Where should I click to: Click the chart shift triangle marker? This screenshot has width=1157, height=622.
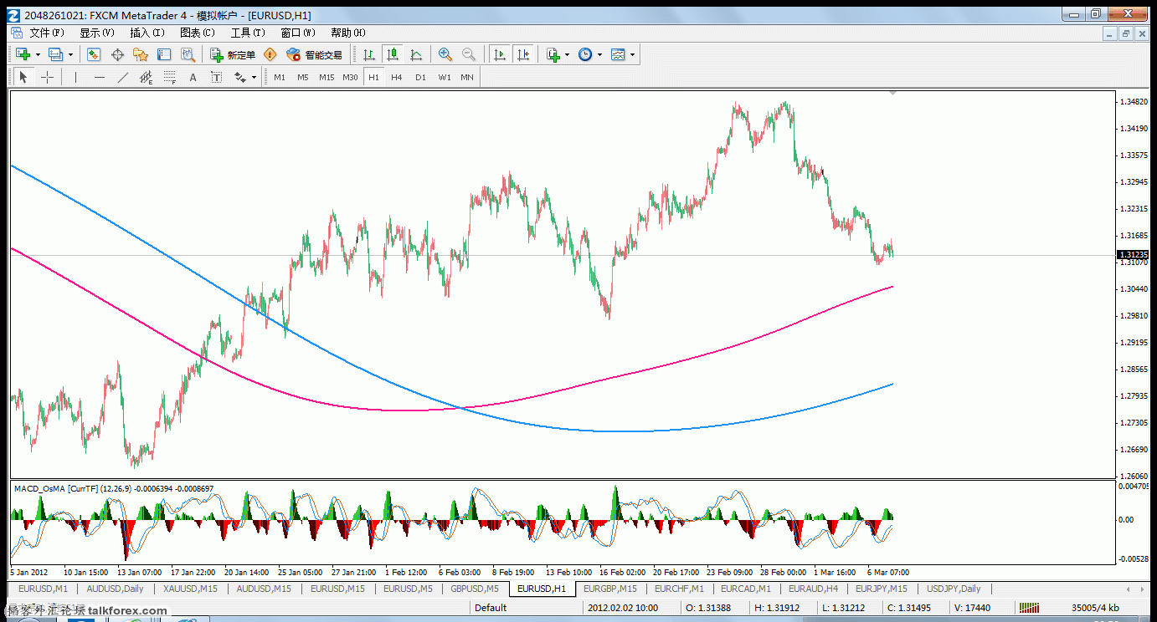point(893,93)
